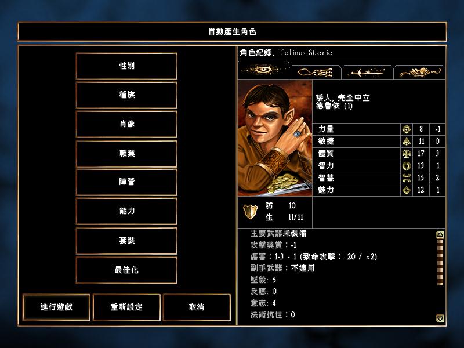The image size is (464, 348).
Task: Click the Dexterity (敏捷) arrow icon
Action: 407,142
